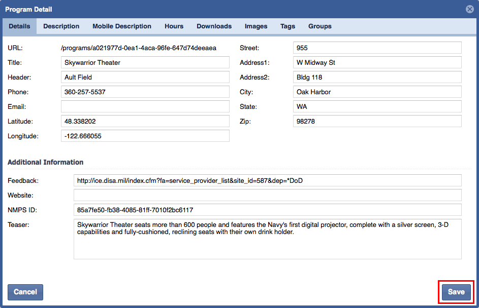479x308 pixels.
Task: Open the Images tab
Action: pyautogui.click(x=256, y=26)
